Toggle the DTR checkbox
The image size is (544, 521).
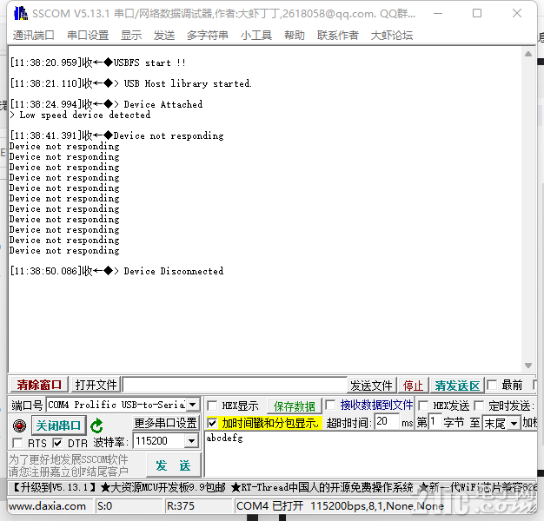57,443
